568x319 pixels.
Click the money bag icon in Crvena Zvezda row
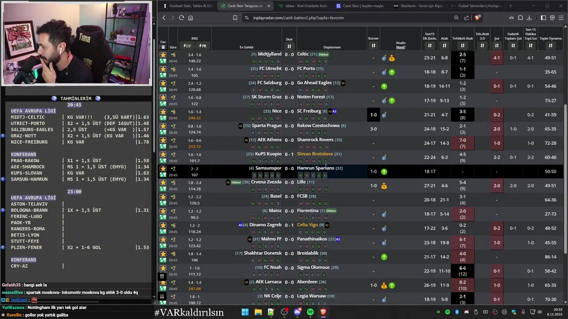(384, 186)
